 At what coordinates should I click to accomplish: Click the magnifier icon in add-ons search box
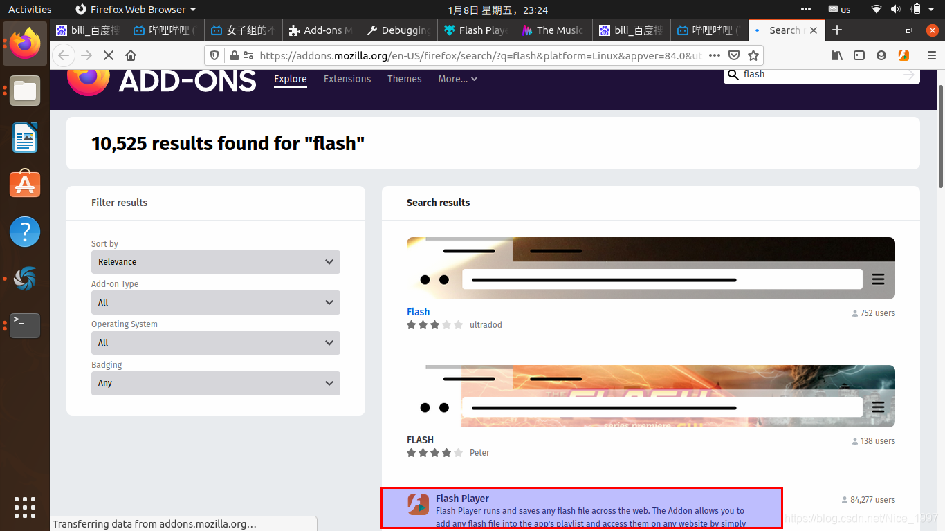click(733, 75)
